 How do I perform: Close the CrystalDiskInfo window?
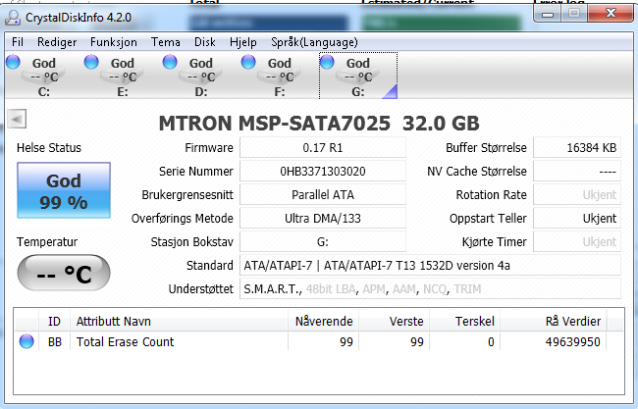point(611,14)
